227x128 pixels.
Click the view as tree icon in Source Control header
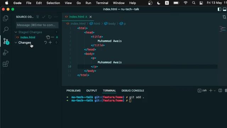click(38, 17)
